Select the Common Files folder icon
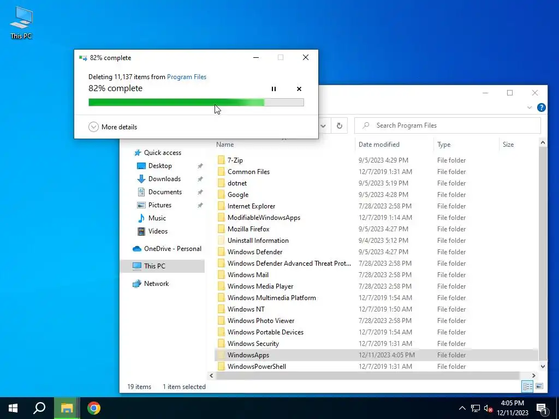This screenshot has height=419, width=559. click(221, 172)
